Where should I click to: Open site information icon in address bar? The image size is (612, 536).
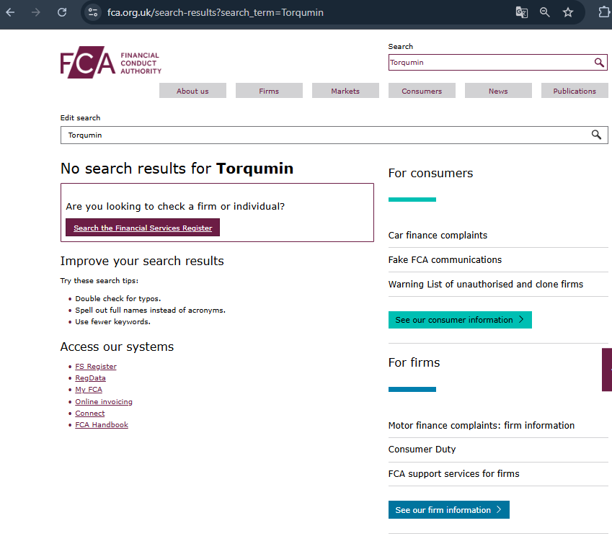coord(93,12)
